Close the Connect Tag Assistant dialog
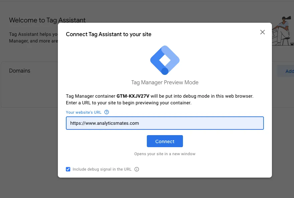 pos(262,32)
